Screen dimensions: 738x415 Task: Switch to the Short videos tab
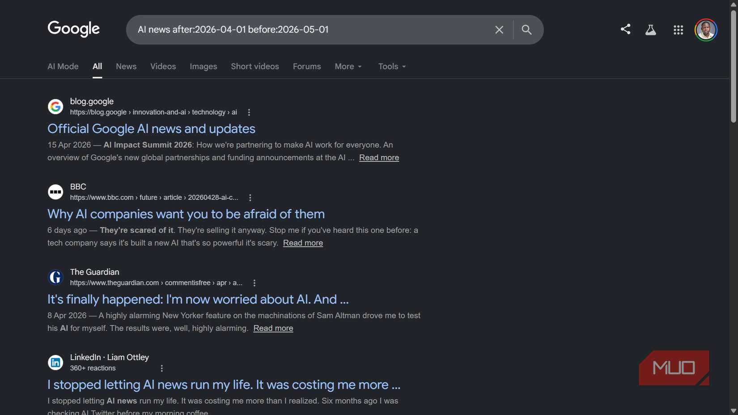(255, 66)
